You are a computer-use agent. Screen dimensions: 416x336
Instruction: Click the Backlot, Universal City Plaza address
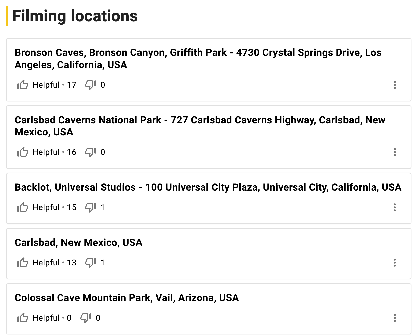coord(208,187)
